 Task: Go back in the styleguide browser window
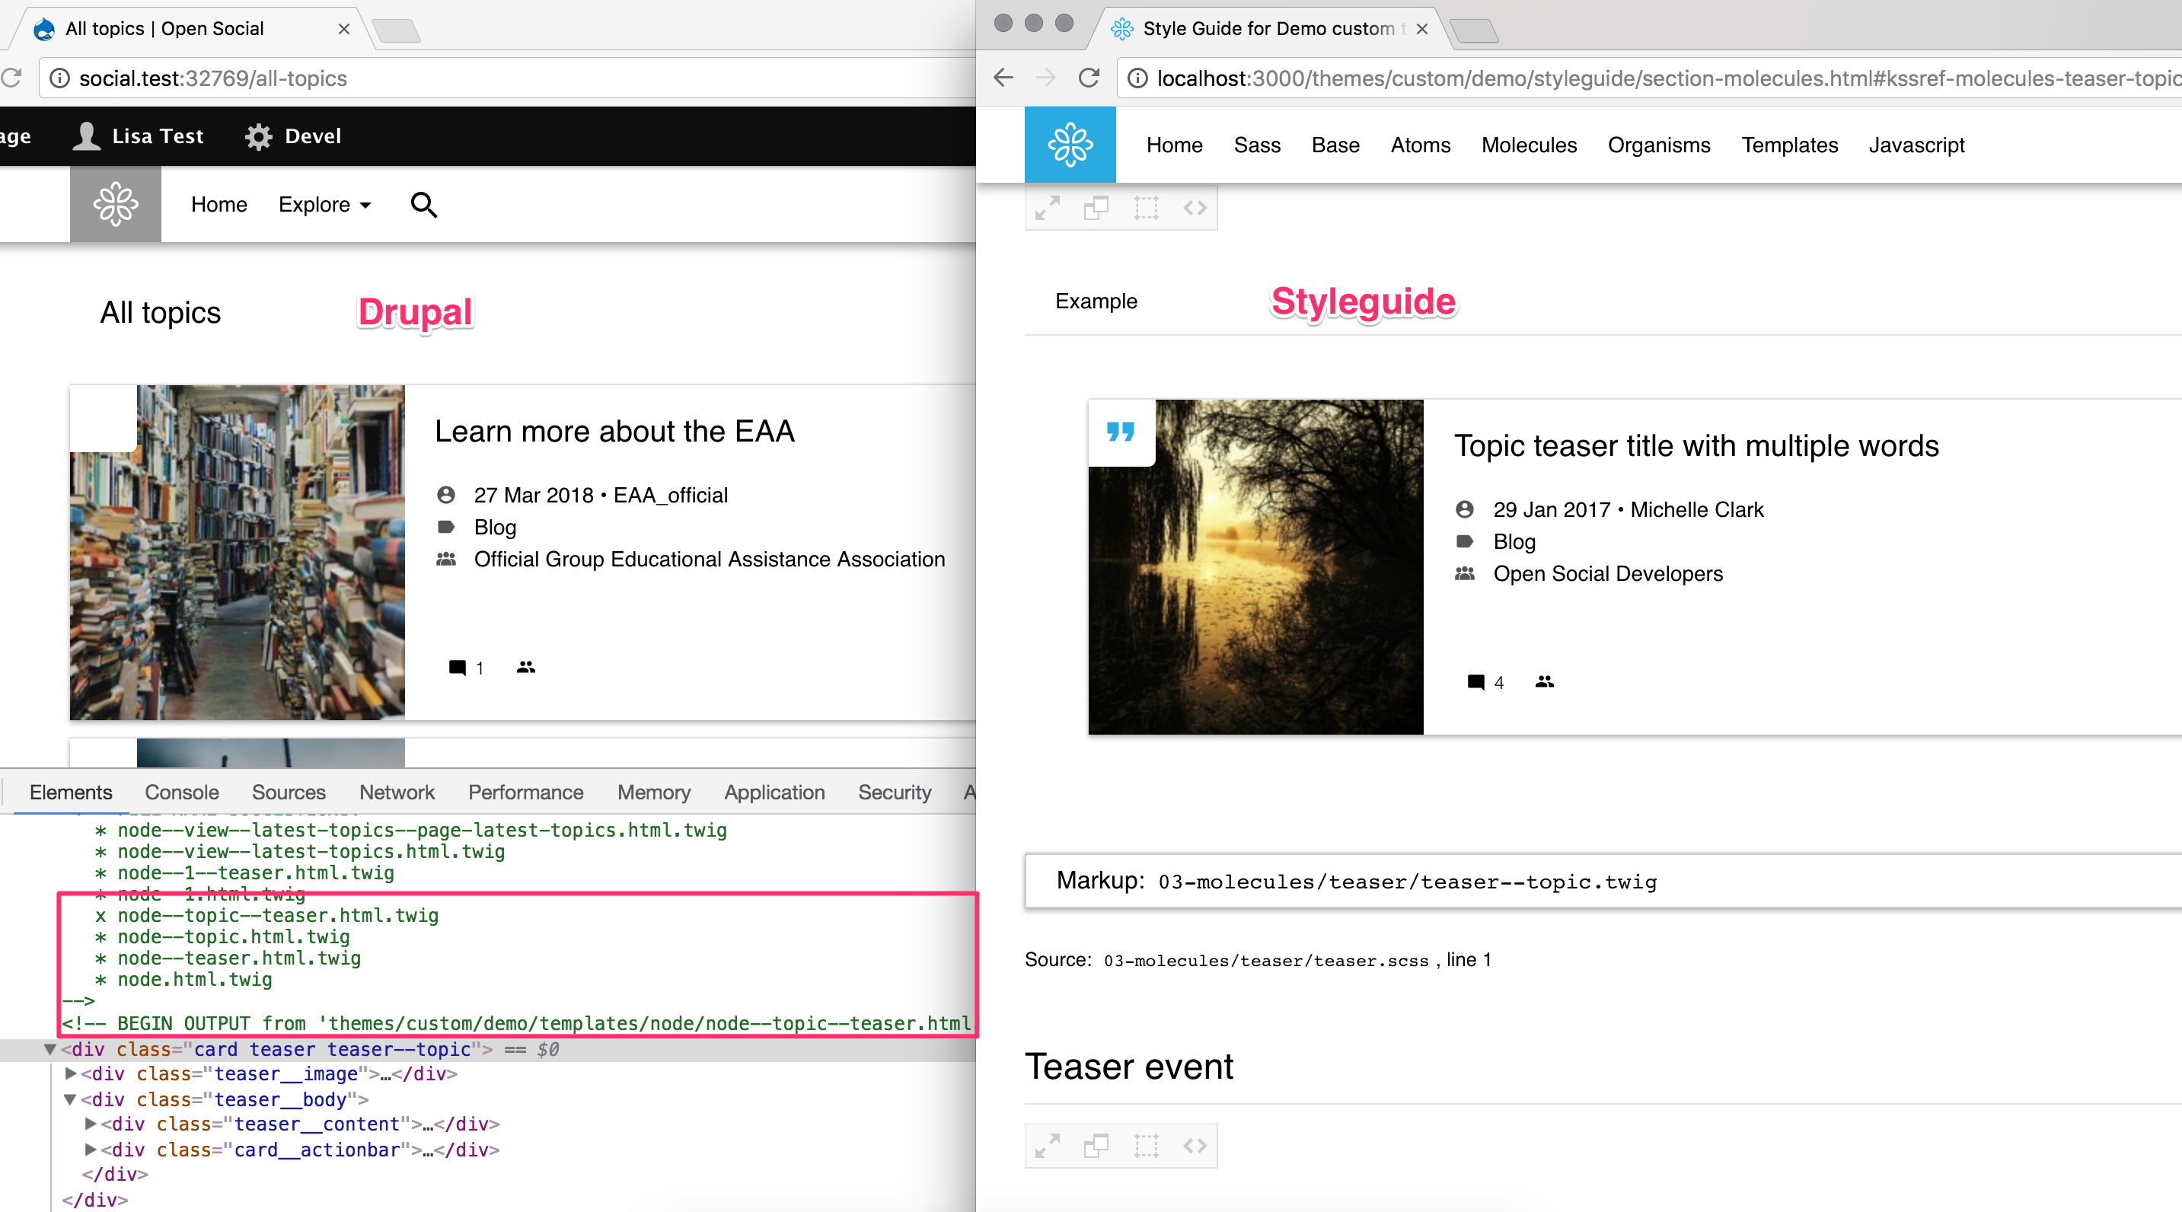click(1003, 78)
